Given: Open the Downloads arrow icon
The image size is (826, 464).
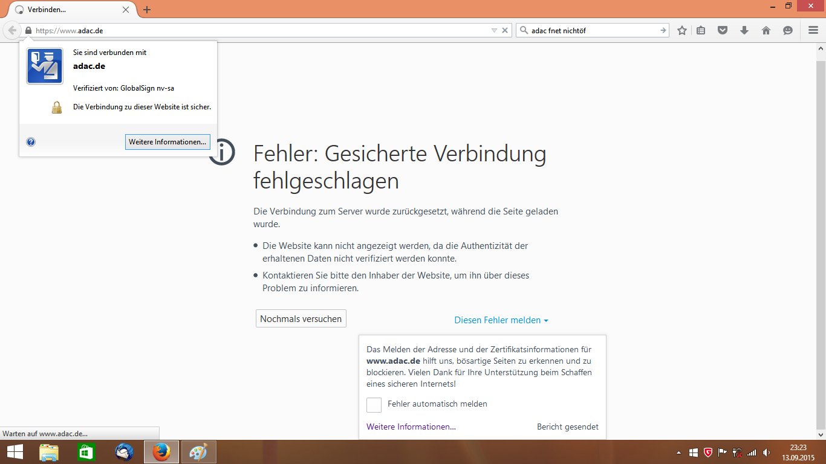Looking at the screenshot, I should [x=744, y=30].
